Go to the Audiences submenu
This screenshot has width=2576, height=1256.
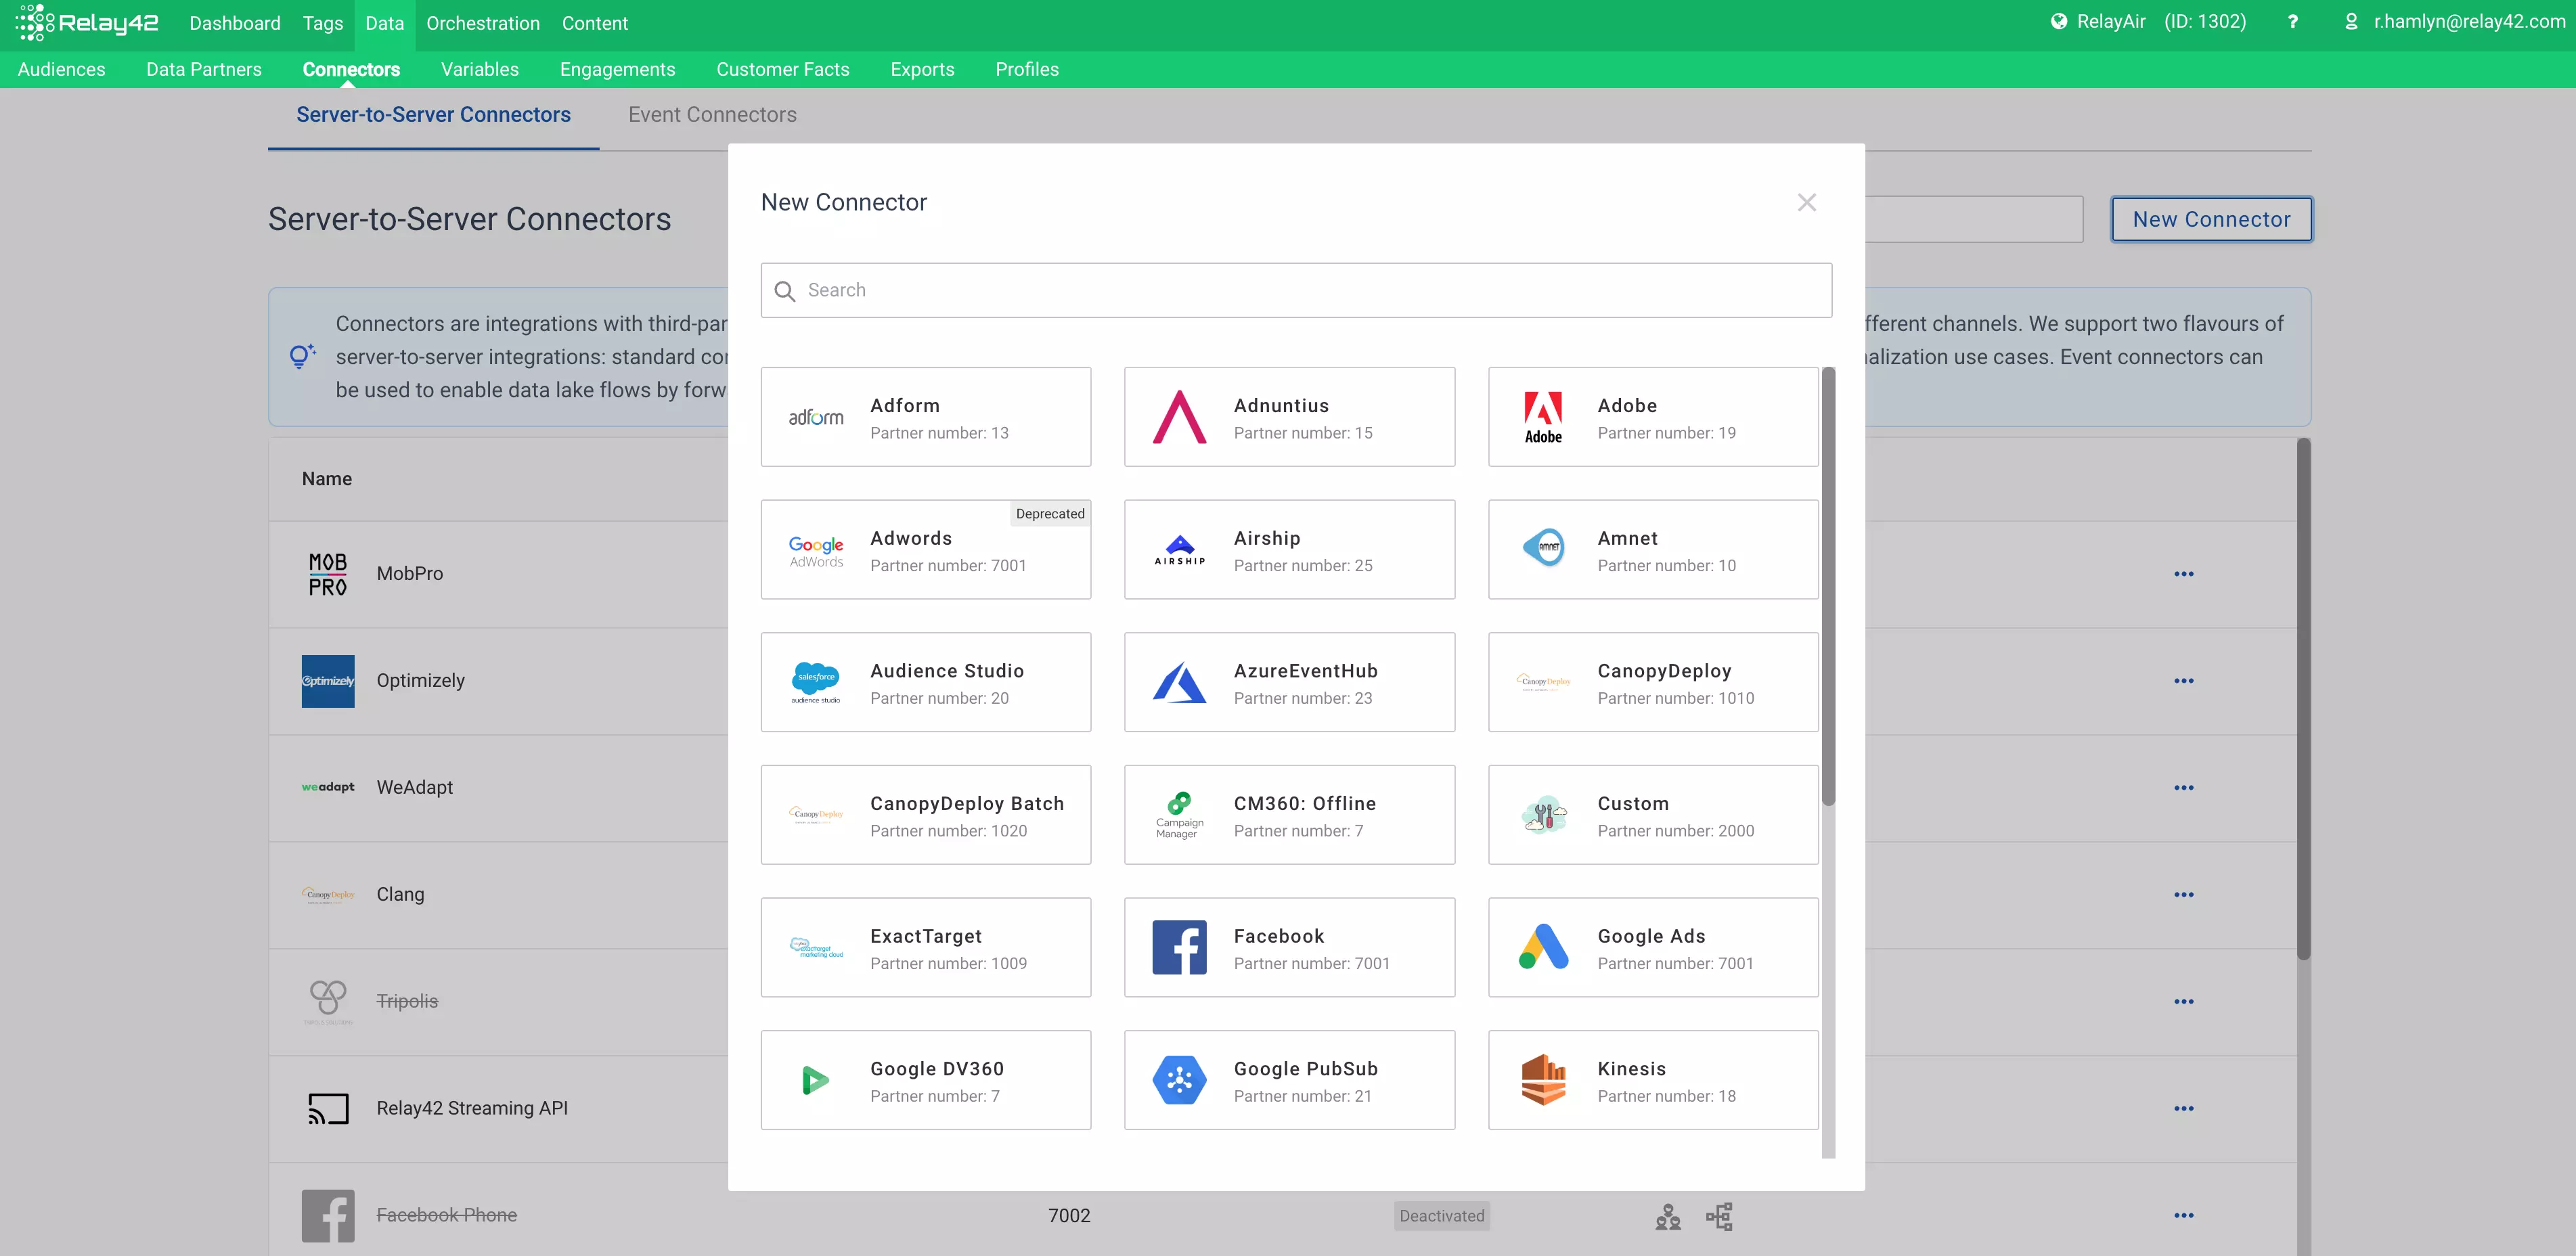61,69
